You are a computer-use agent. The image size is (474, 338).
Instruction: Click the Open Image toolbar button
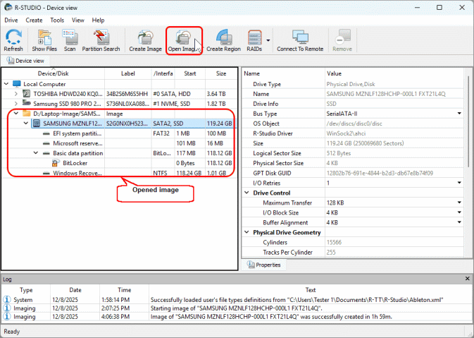tap(184, 40)
